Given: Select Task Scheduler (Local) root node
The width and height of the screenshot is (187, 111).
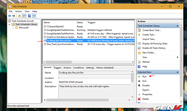Looking at the screenshot, I should point(23,21).
